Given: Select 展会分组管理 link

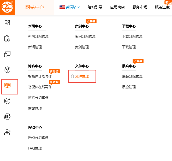Looking at the screenshot, I should 132,76.
